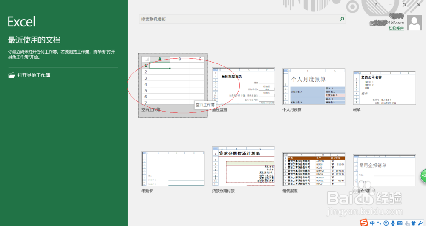Toggle the 中 Chinese/English input mode
This screenshot has width=426, height=226.
(x=372, y=223)
